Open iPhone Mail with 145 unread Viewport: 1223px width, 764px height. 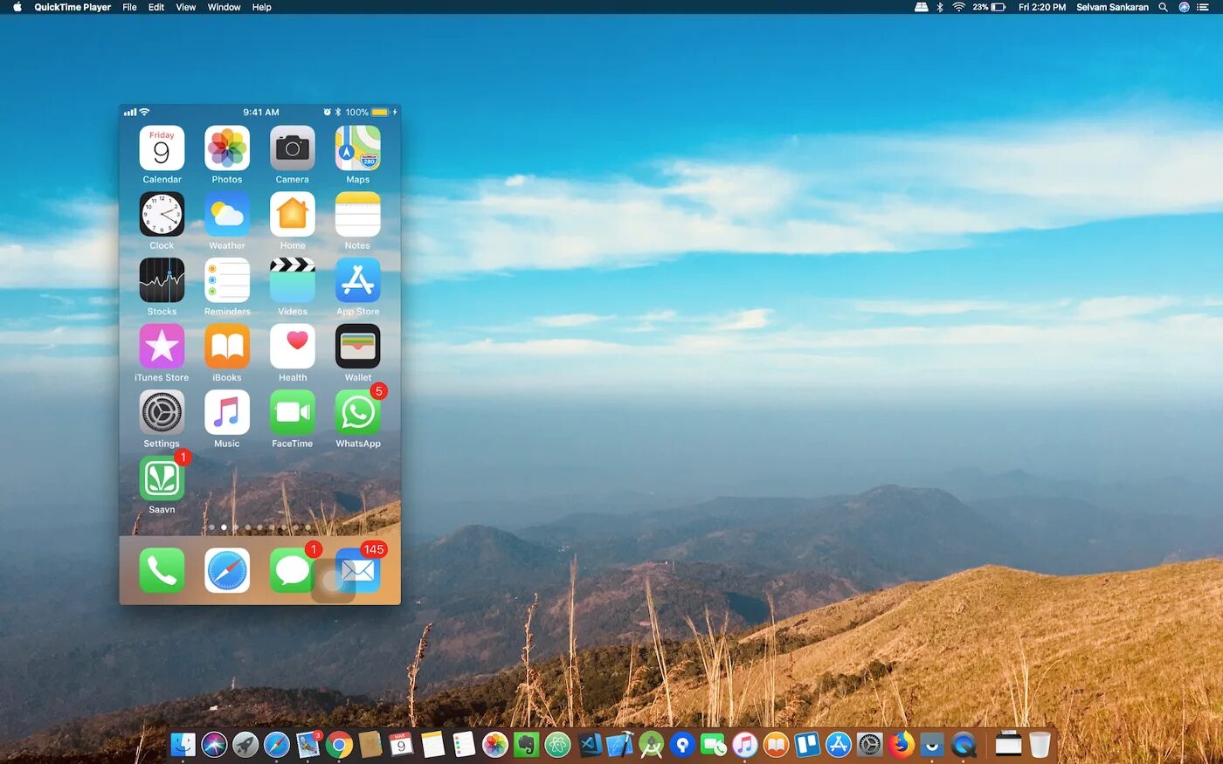[358, 571]
